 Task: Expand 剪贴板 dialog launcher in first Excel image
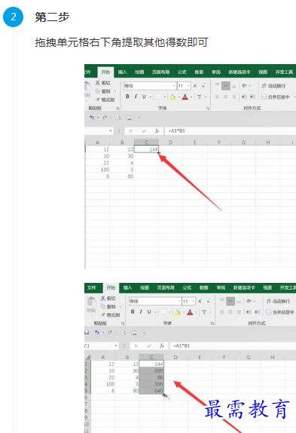pyautogui.click(x=117, y=109)
